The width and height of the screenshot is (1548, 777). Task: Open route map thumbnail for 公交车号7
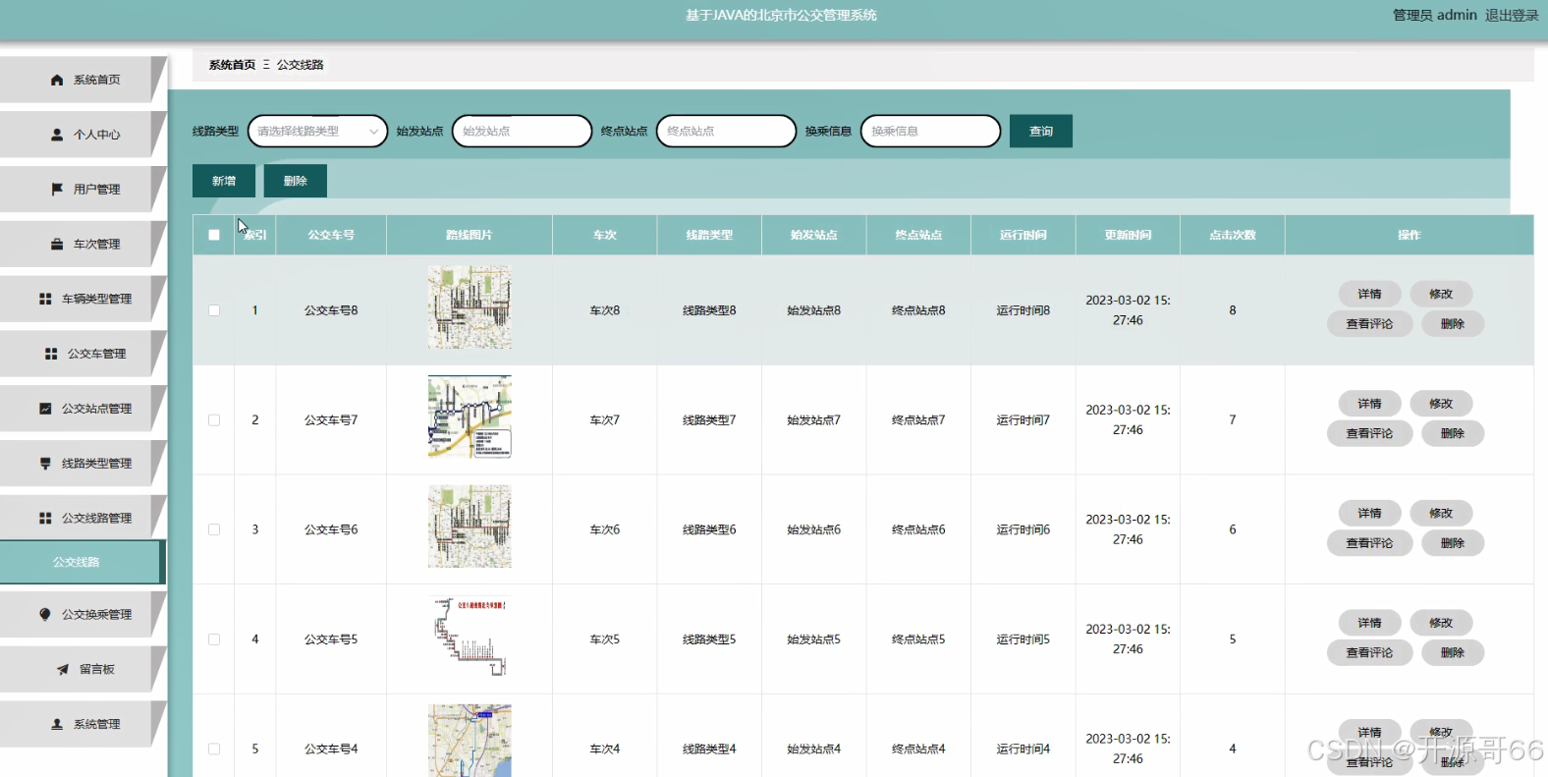[470, 416]
